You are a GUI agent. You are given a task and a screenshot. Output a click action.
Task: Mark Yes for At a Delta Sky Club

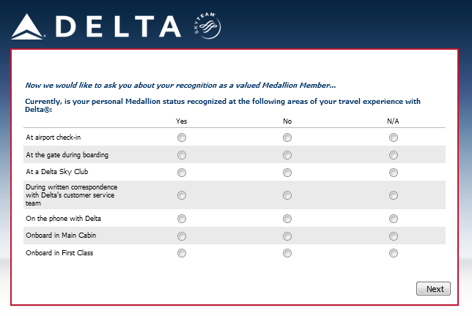point(182,173)
